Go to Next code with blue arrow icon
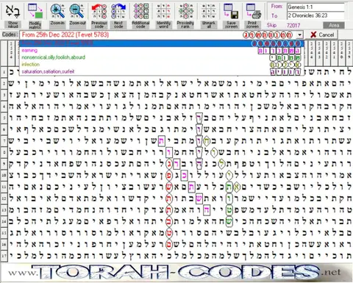The image size is (353, 283). (118, 12)
